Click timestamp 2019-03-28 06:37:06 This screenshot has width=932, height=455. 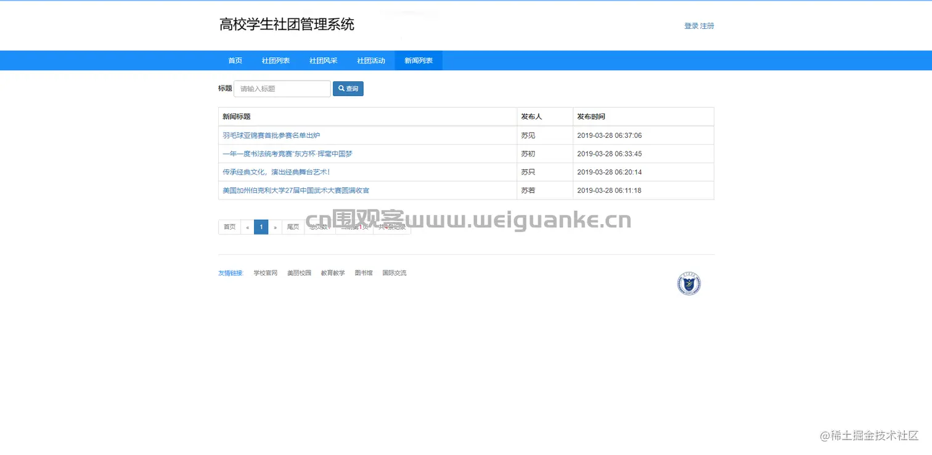[610, 135]
